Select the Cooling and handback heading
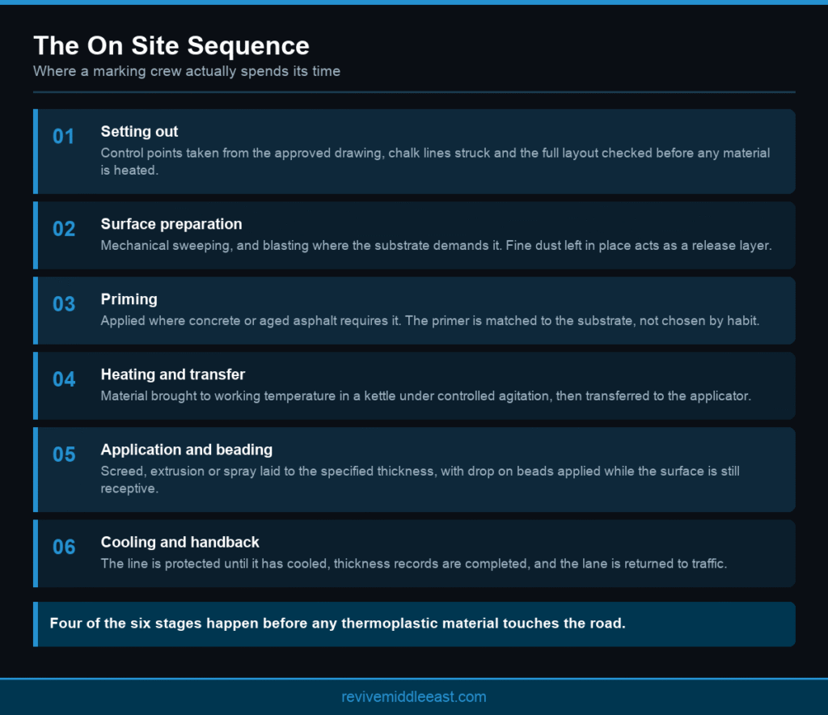828x715 pixels. [x=180, y=543]
